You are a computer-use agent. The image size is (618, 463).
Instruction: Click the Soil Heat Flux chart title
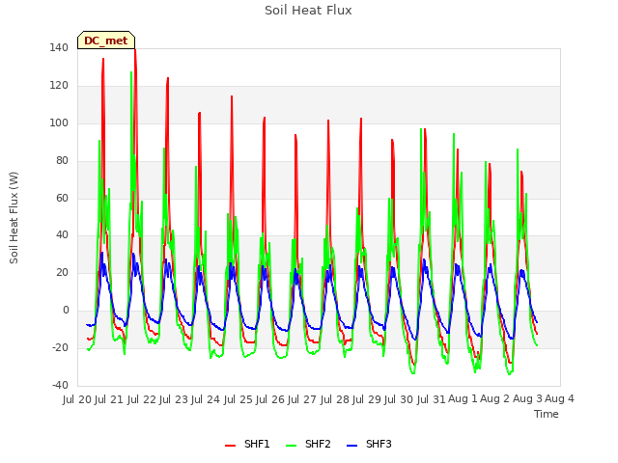[x=308, y=11]
